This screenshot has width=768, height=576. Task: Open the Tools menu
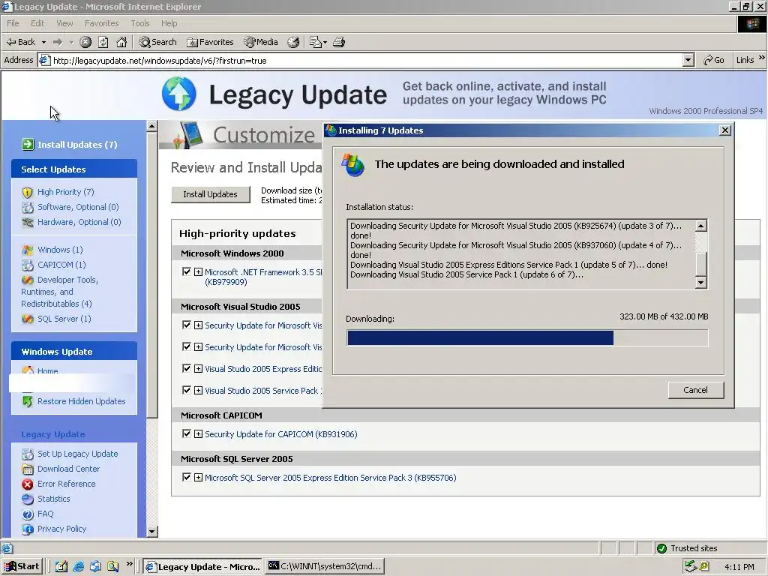coord(140,23)
